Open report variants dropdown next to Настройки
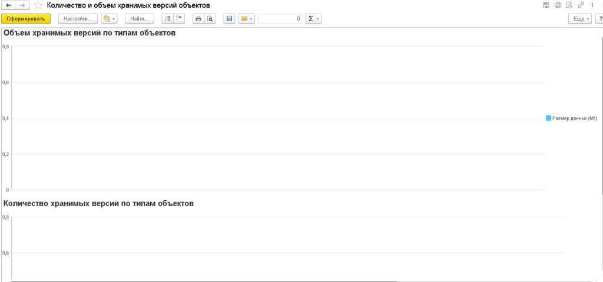603x282 pixels. click(109, 18)
